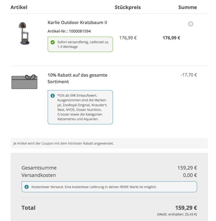Remove the Karlie Kratzbaum item from cart
The height and width of the screenshot is (221, 216).
191,24
